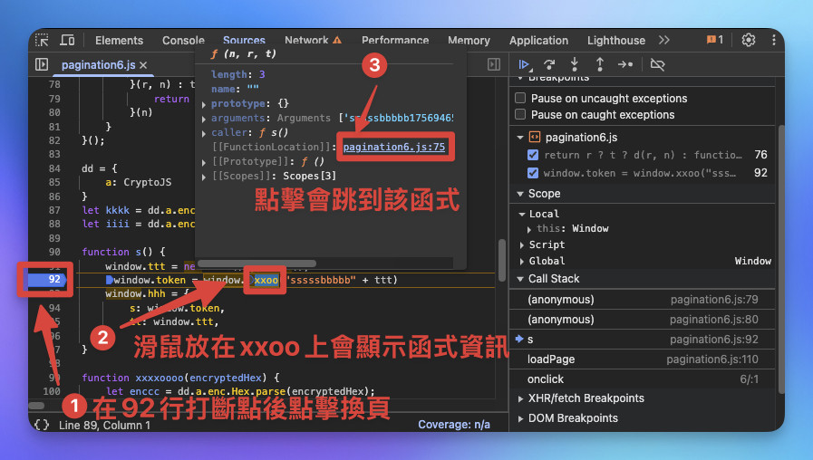Uncheck the line 92 breakpoint
Screen dimensions: 813x460
(533, 173)
